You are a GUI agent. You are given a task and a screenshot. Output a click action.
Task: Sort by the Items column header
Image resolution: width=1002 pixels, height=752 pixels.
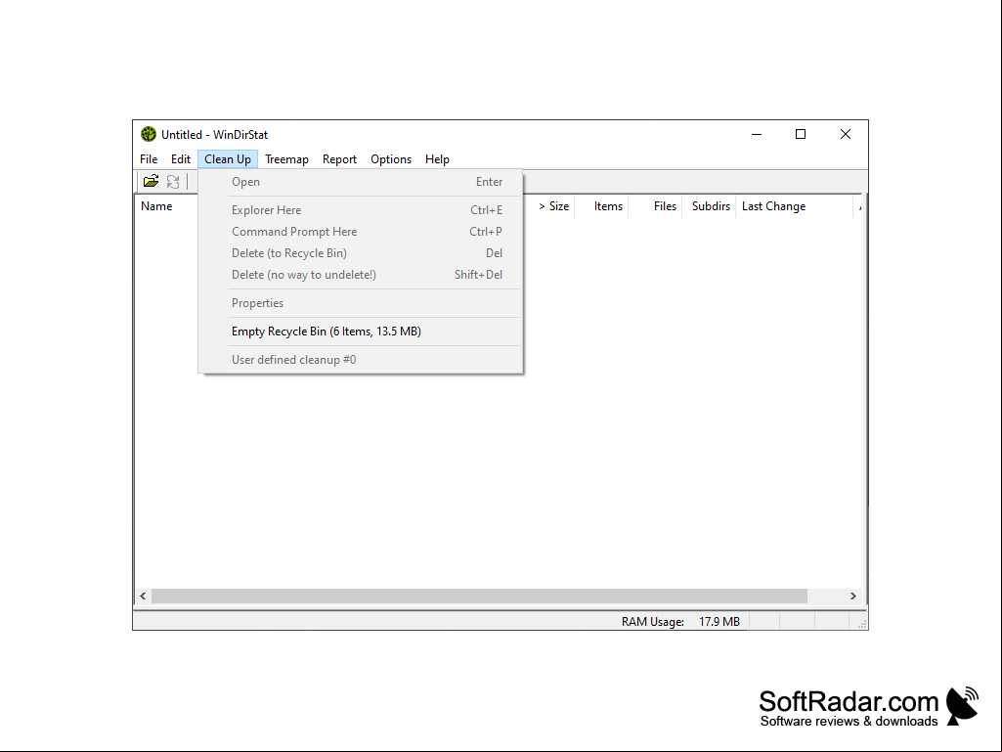click(601, 206)
